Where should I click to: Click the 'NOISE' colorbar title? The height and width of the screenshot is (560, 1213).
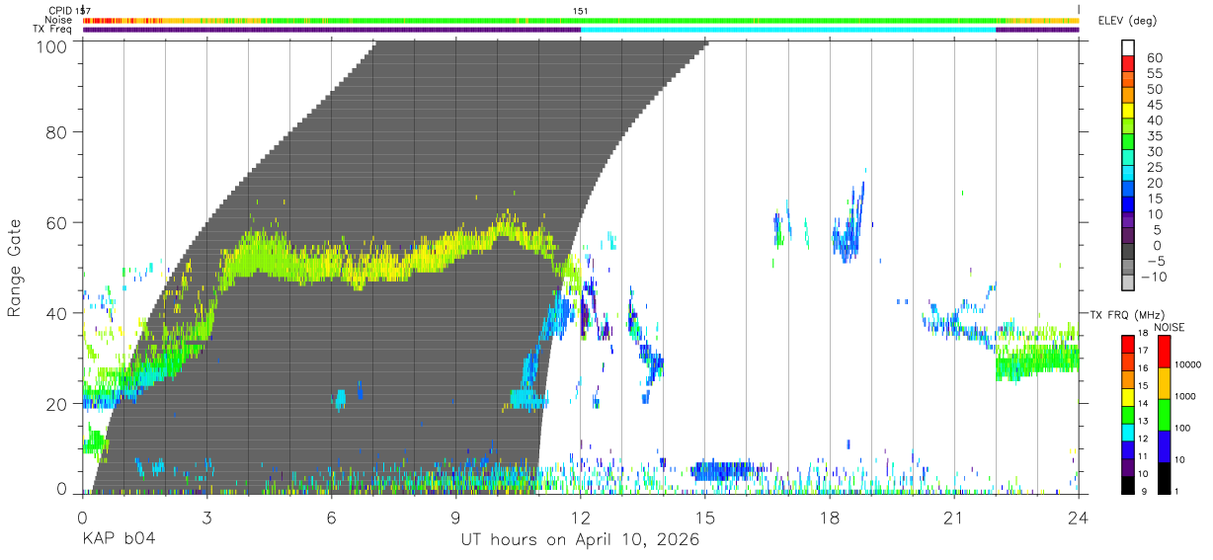1170,327
